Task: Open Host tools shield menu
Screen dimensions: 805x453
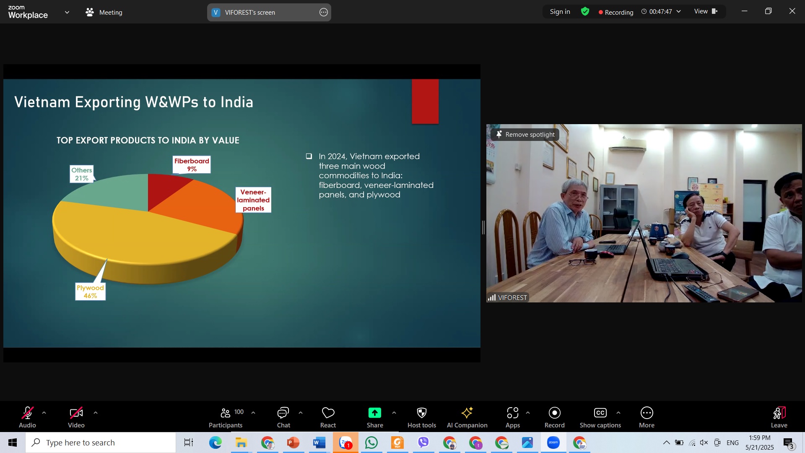Action: click(x=422, y=417)
